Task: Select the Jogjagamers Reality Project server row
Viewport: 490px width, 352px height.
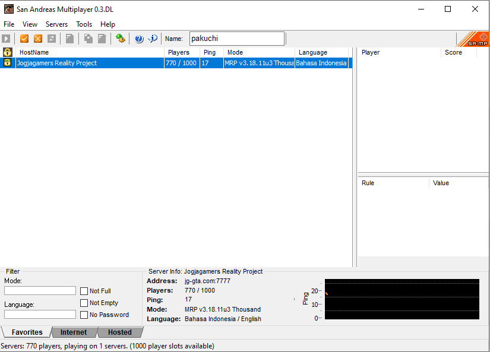Action: [176, 63]
